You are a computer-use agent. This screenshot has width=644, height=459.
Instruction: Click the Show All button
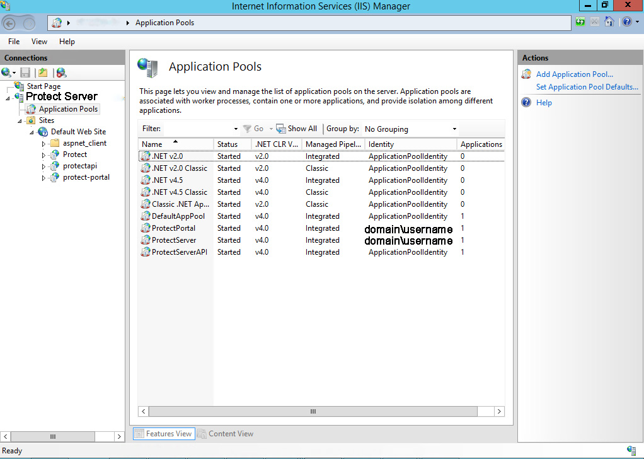297,129
